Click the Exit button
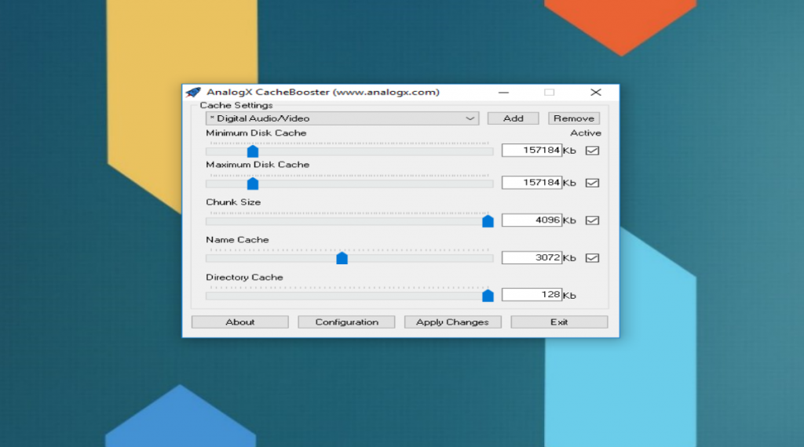Viewport: 804px width, 447px height. (559, 322)
